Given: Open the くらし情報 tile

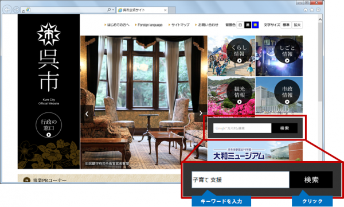Looking at the screenshot, I should click(231, 56).
